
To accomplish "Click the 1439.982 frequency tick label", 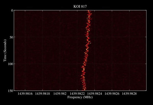I will 60,94.
